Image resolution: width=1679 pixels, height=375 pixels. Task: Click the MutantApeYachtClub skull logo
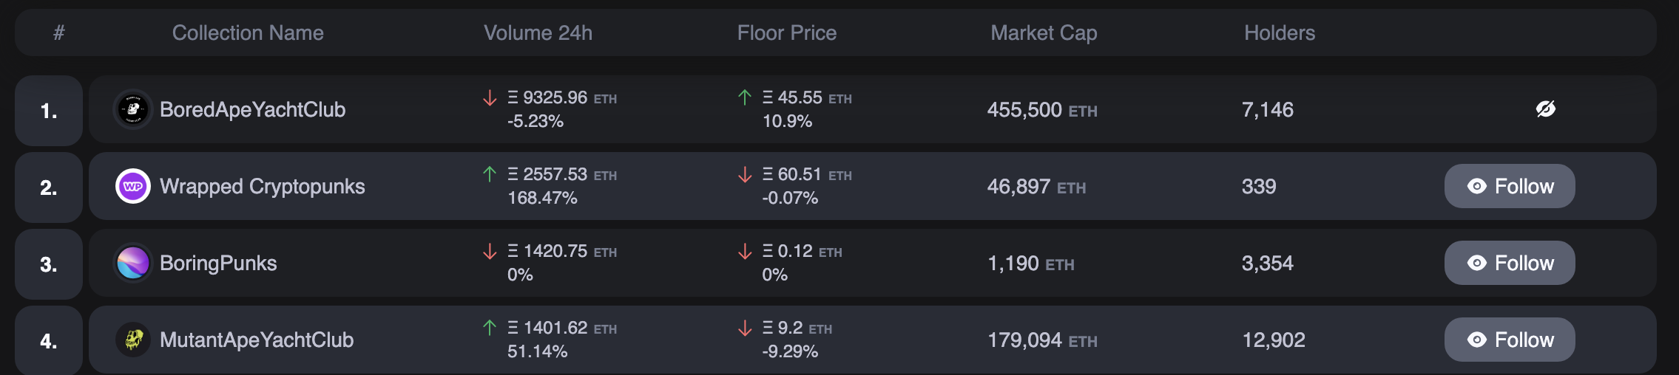coord(133,340)
